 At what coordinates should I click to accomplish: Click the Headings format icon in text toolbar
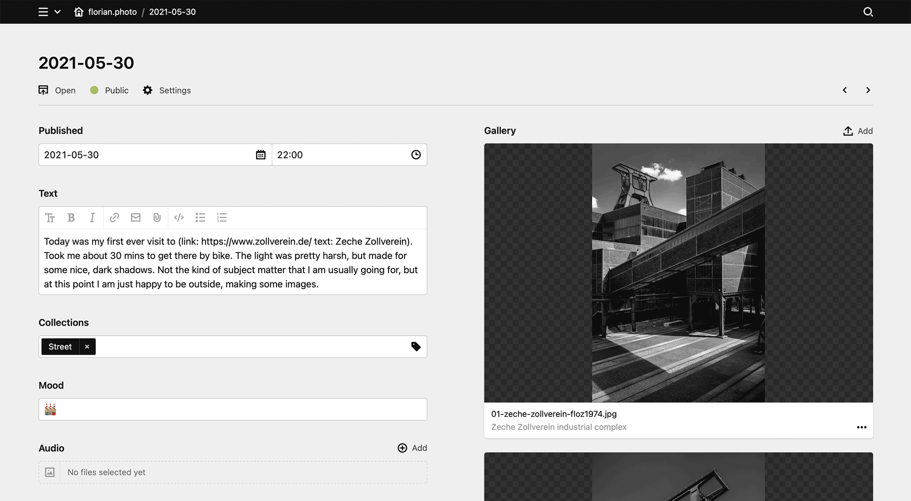click(x=50, y=218)
